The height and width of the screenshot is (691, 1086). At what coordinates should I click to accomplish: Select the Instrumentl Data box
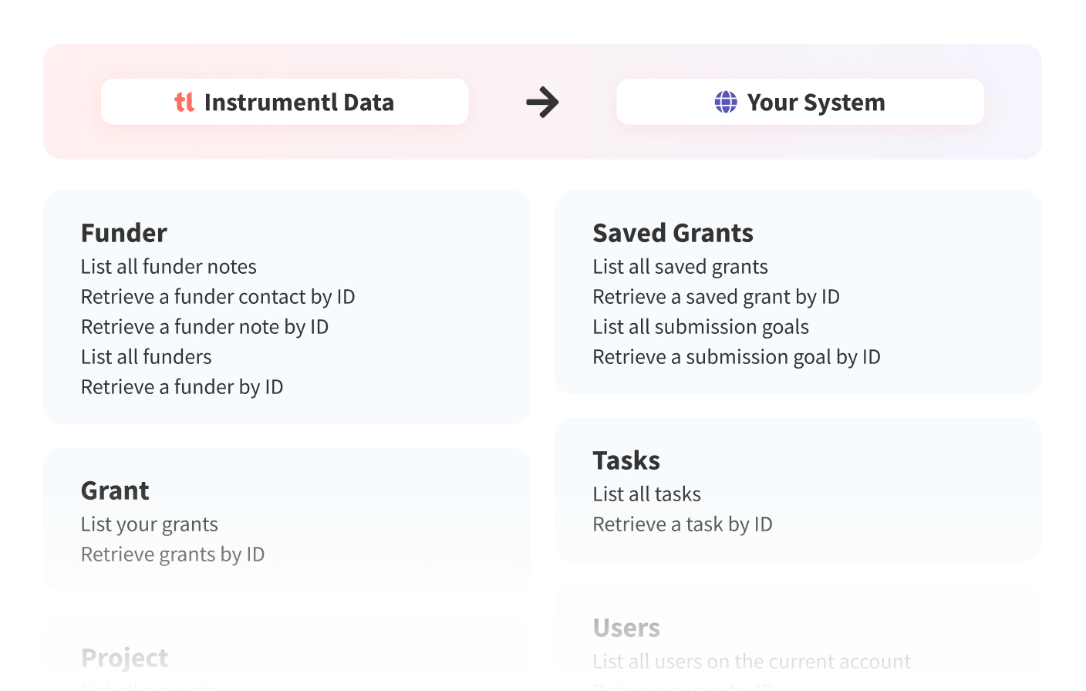click(285, 102)
